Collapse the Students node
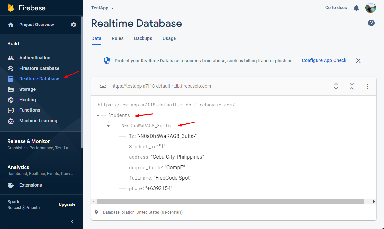 click(x=98, y=115)
